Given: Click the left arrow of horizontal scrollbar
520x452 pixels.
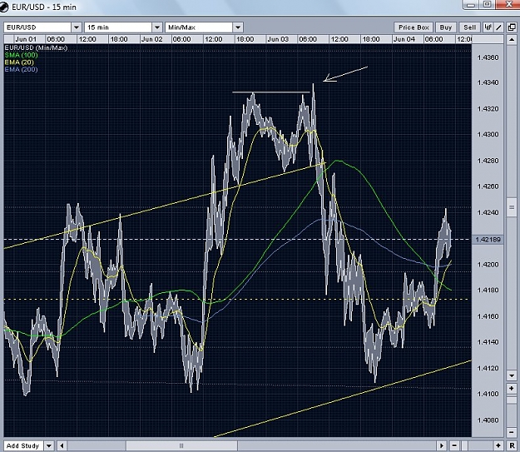Looking at the screenshot, I should 62,445.
